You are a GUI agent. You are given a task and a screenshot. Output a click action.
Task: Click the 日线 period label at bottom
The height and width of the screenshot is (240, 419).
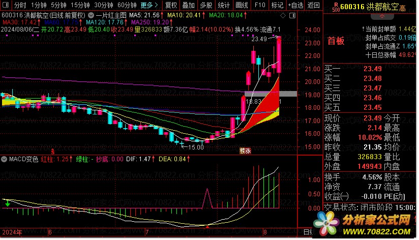tap(308, 232)
